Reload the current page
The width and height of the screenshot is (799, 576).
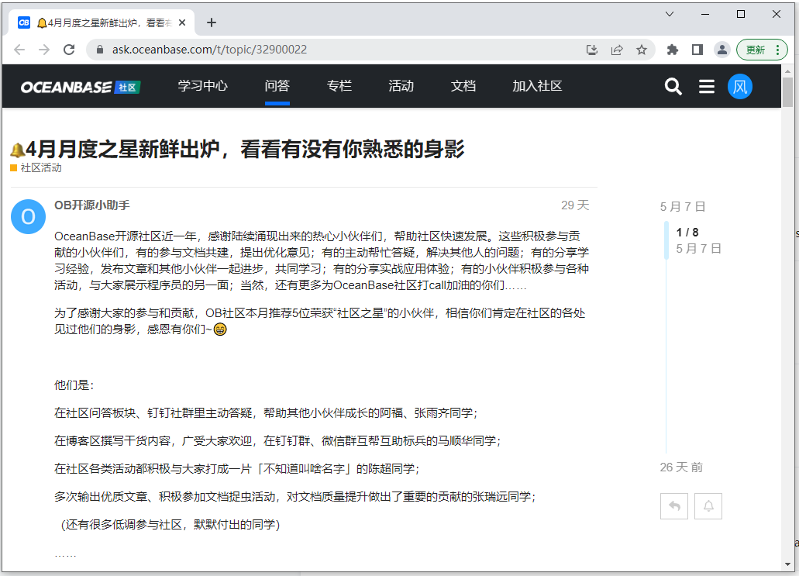tap(69, 50)
